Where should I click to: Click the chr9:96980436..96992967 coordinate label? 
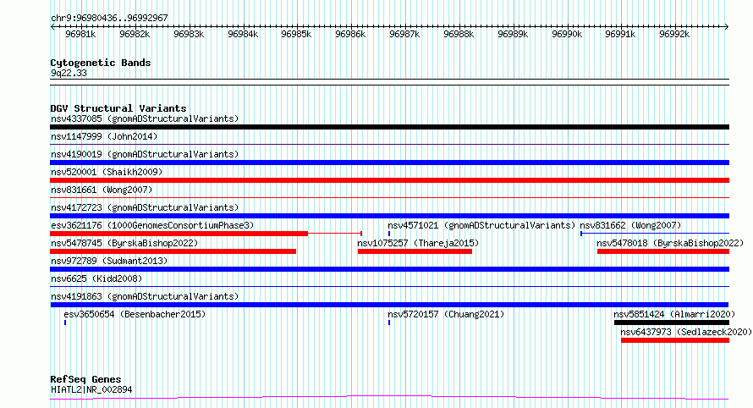[x=109, y=19]
